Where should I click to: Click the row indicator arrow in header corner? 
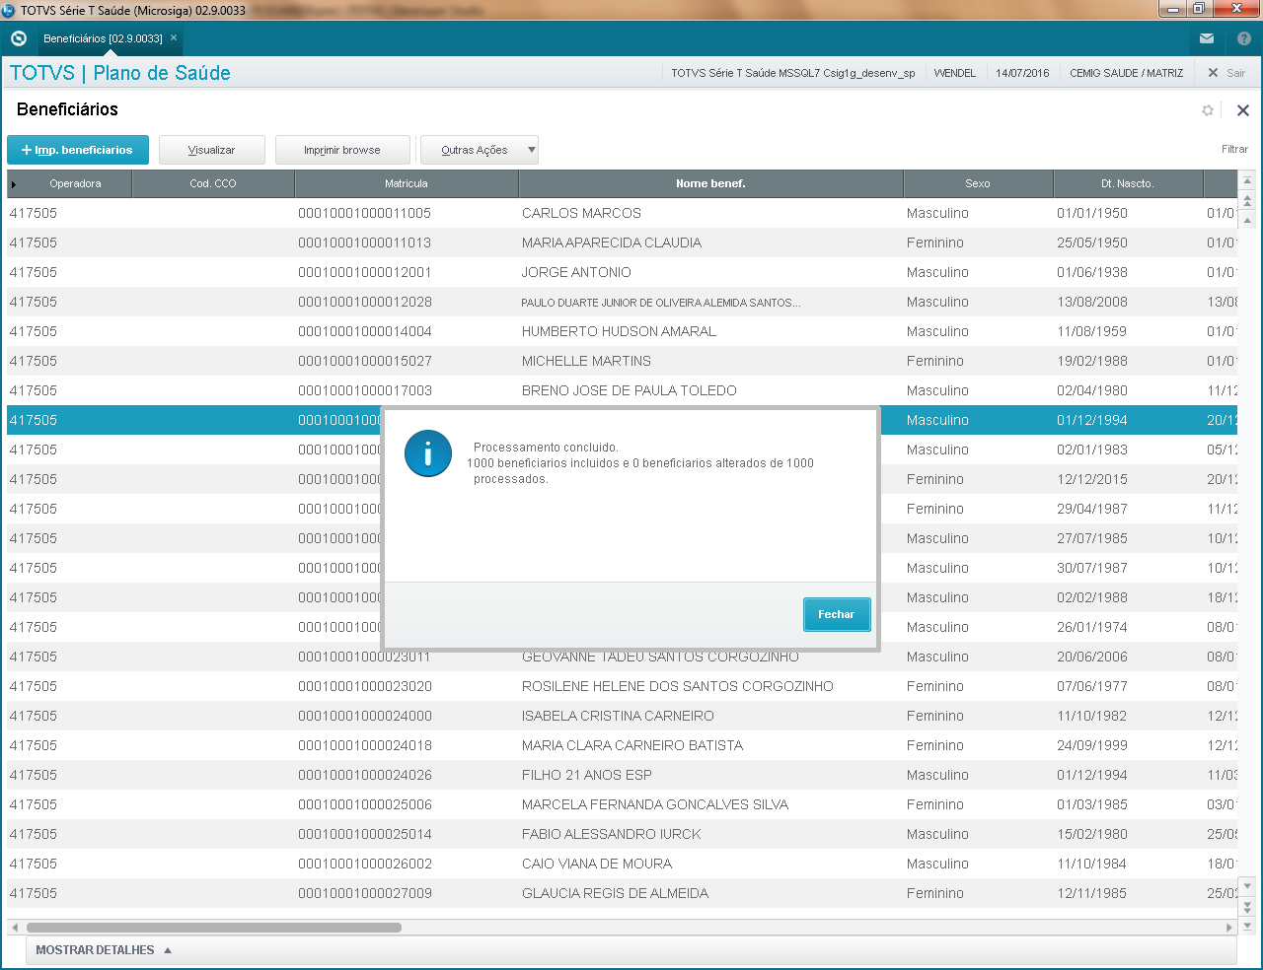coord(13,184)
